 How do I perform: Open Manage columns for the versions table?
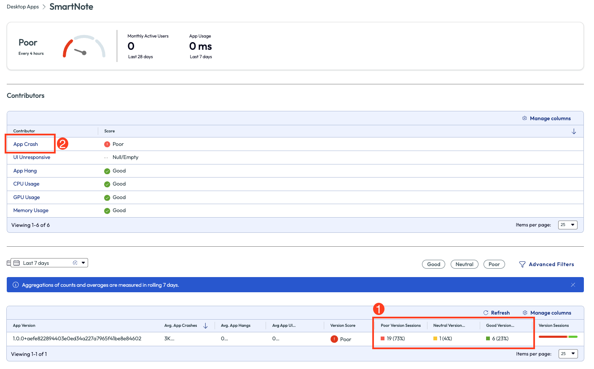(524, 312)
